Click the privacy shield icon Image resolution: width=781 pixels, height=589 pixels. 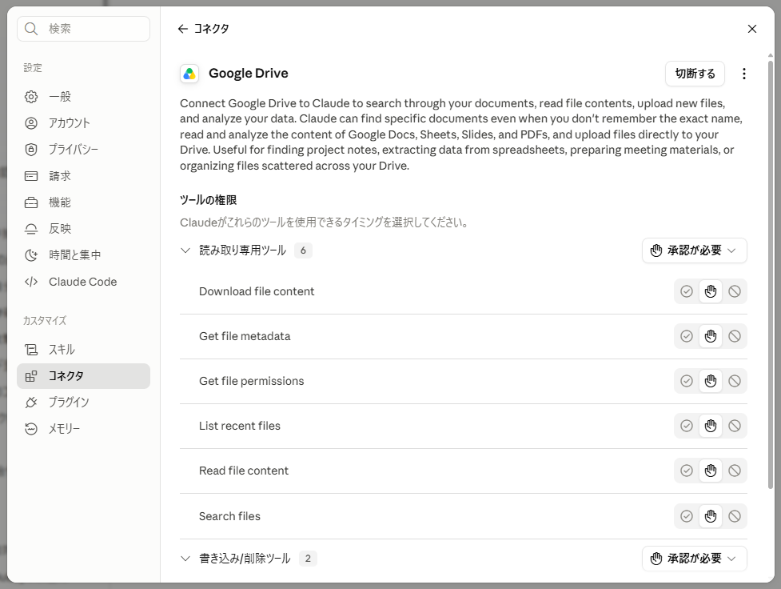click(x=31, y=150)
